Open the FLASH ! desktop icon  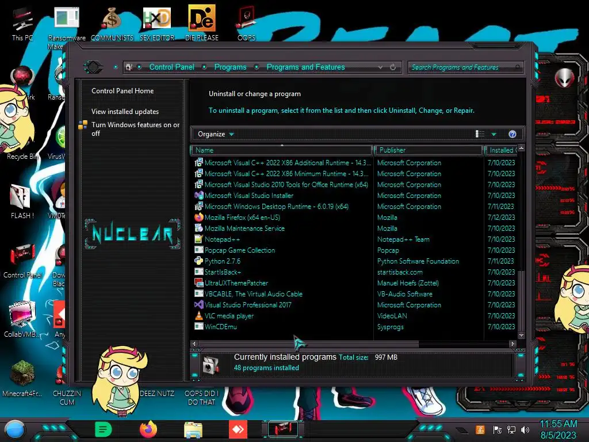22,202
